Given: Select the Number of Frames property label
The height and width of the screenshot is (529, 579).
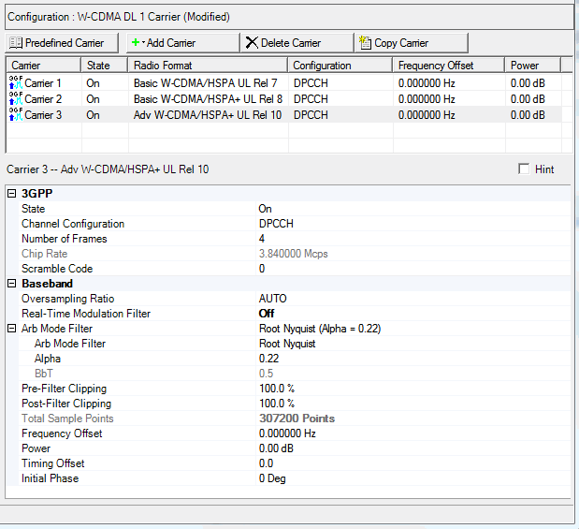Looking at the screenshot, I should pyautogui.click(x=65, y=239).
